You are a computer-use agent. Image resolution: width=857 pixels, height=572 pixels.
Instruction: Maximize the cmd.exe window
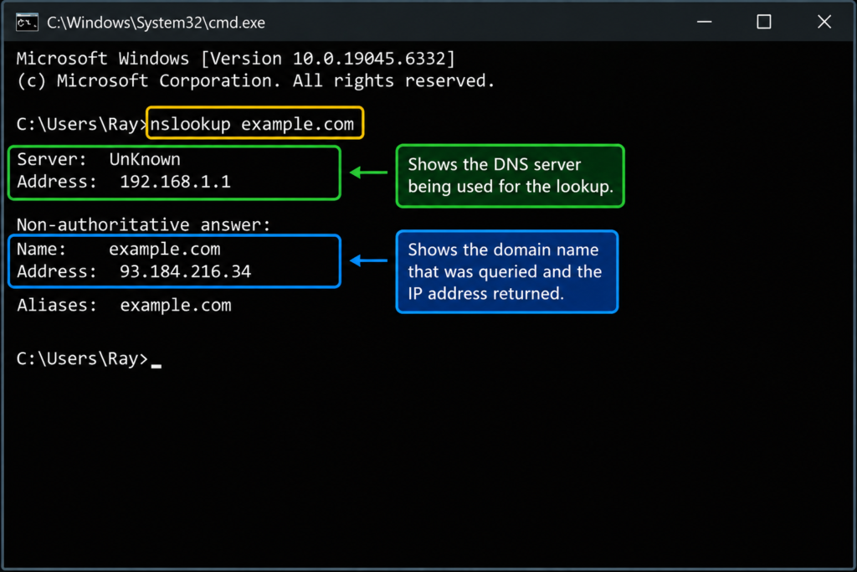(763, 22)
